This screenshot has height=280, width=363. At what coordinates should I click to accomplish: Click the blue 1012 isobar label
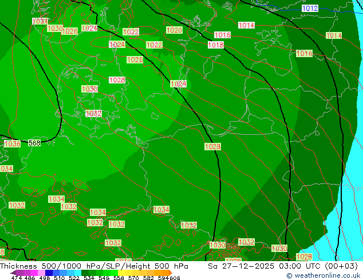pyautogui.click(x=310, y=9)
